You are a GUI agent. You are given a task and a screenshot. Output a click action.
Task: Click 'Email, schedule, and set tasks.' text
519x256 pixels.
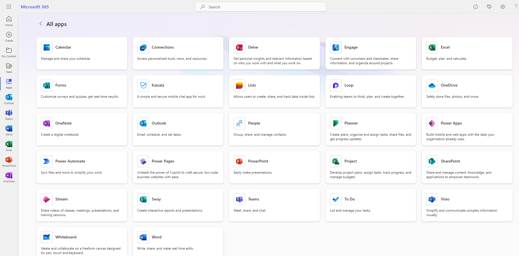159,135
